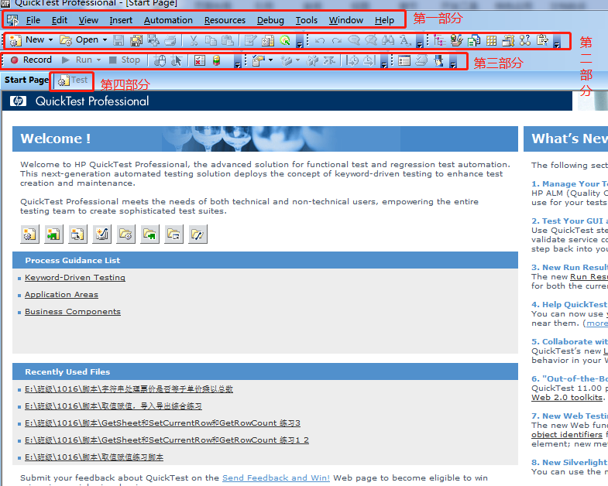Click the Open test button
Viewport: 608px width, 486px height.
pyautogui.click(x=79, y=40)
